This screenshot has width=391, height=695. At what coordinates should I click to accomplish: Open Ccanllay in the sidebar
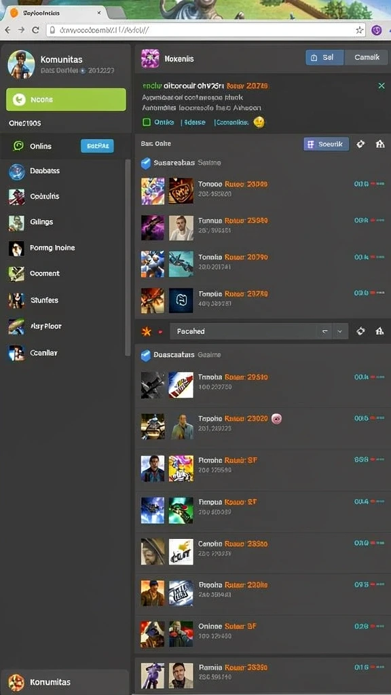click(x=43, y=353)
